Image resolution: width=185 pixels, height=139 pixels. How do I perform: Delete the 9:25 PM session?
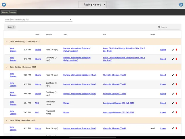point(176,75)
